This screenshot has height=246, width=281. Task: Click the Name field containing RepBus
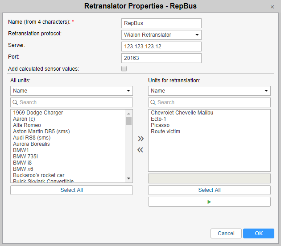click(x=161, y=23)
